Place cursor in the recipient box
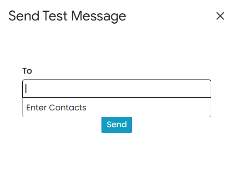This screenshot has height=174, width=233. click(116, 89)
